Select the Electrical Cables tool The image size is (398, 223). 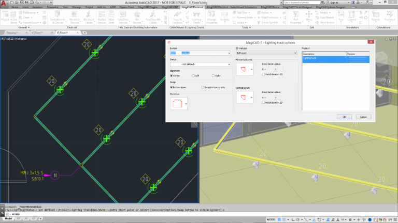[x=89, y=17]
